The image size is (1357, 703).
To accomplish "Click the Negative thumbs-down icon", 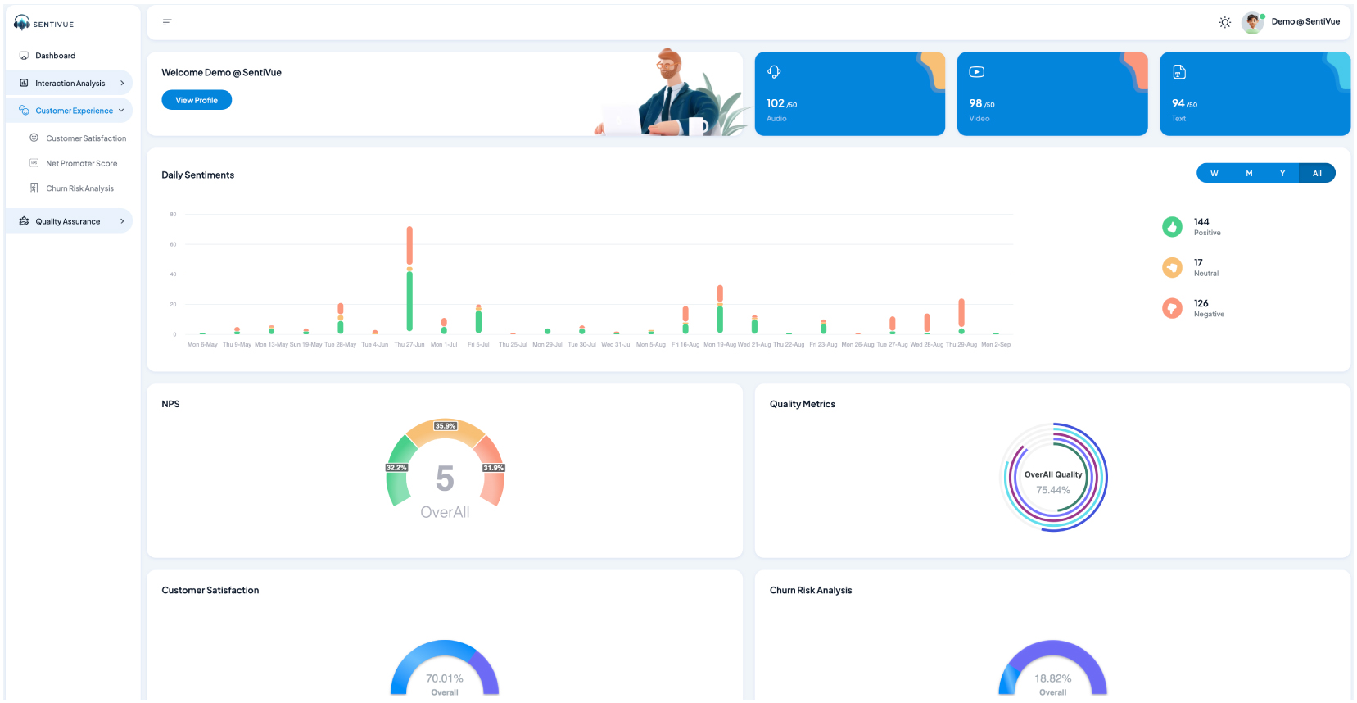I will (x=1172, y=308).
